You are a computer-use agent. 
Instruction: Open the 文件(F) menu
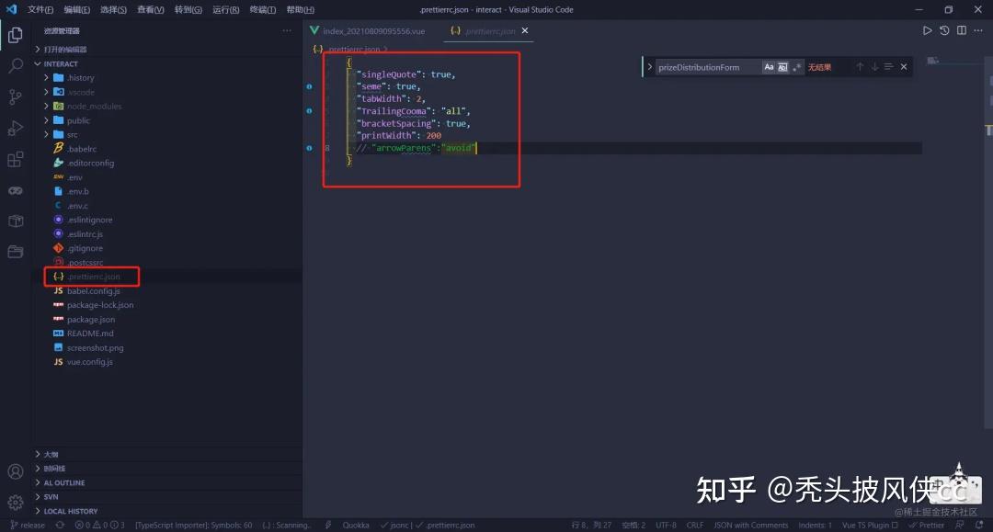[x=40, y=9]
